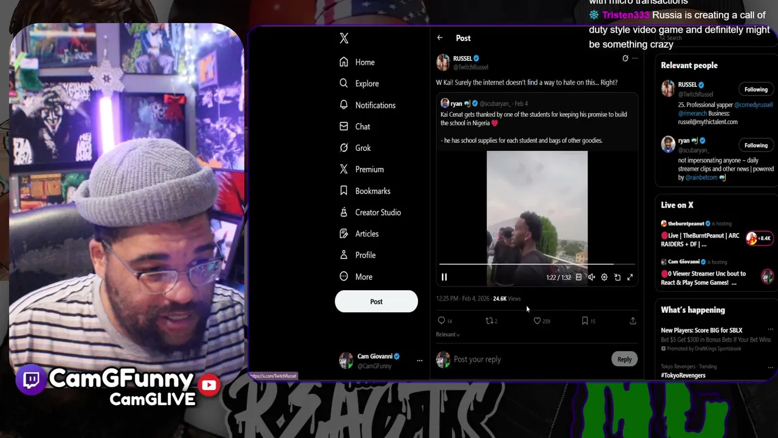Click the Creator Studio icon
Image resolution: width=778 pixels, height=438 pixels.
point(344,212)
